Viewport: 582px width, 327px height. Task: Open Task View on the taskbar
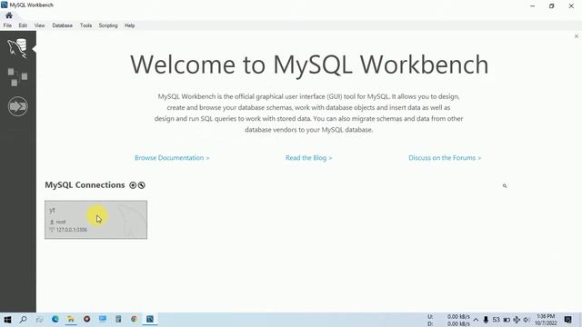coord(39,319)
